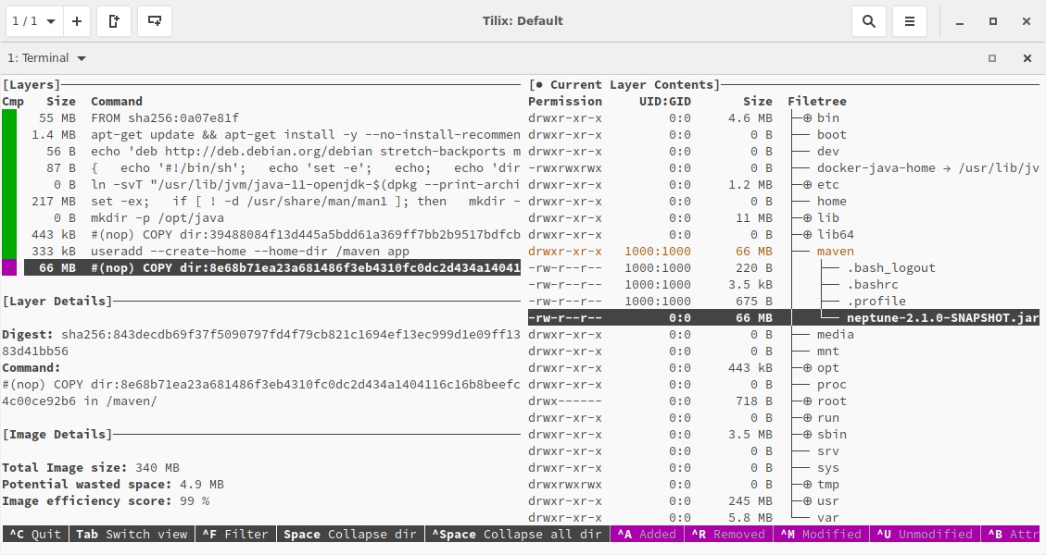The image size is (1046, 555).
Task: Toggle the Added files filter
Action: pos(646,535)
